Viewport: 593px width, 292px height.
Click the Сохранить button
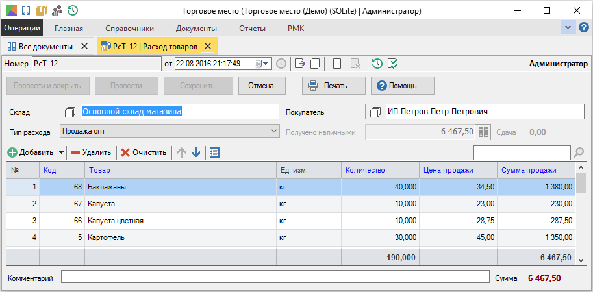[198, 86]
